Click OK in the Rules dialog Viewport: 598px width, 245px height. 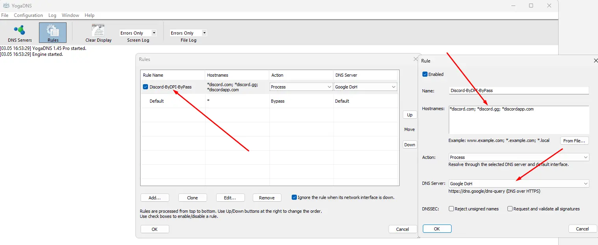click(155, 229)
